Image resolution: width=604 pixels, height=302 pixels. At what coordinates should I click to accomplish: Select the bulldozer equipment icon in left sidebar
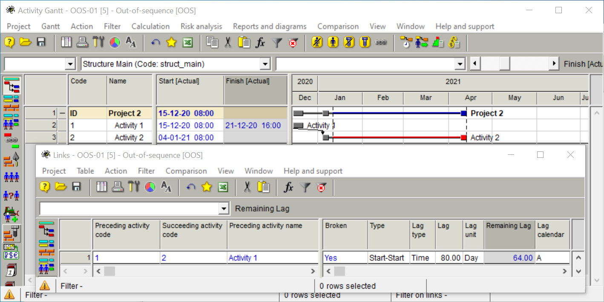(x=11, y=214)
